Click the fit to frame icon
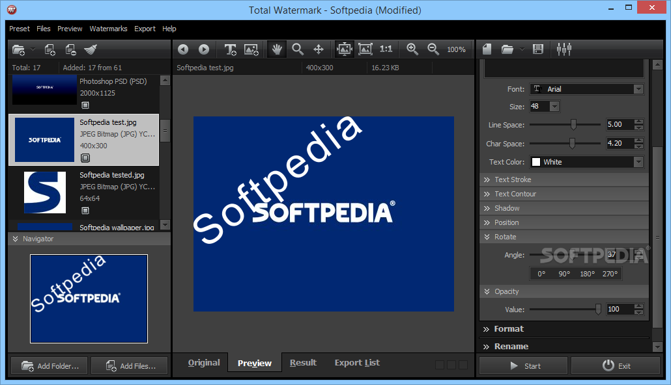 365,49
